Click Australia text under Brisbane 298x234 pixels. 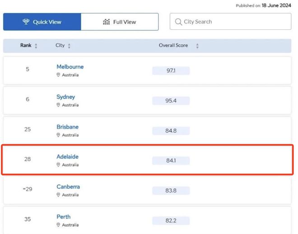tap(70, 135)
